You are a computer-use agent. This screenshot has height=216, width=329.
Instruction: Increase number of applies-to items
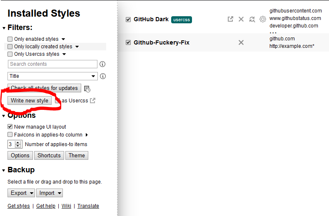coord(18,143)
